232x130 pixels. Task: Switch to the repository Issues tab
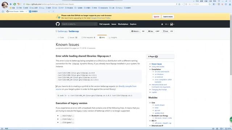(x=72, y=38)
